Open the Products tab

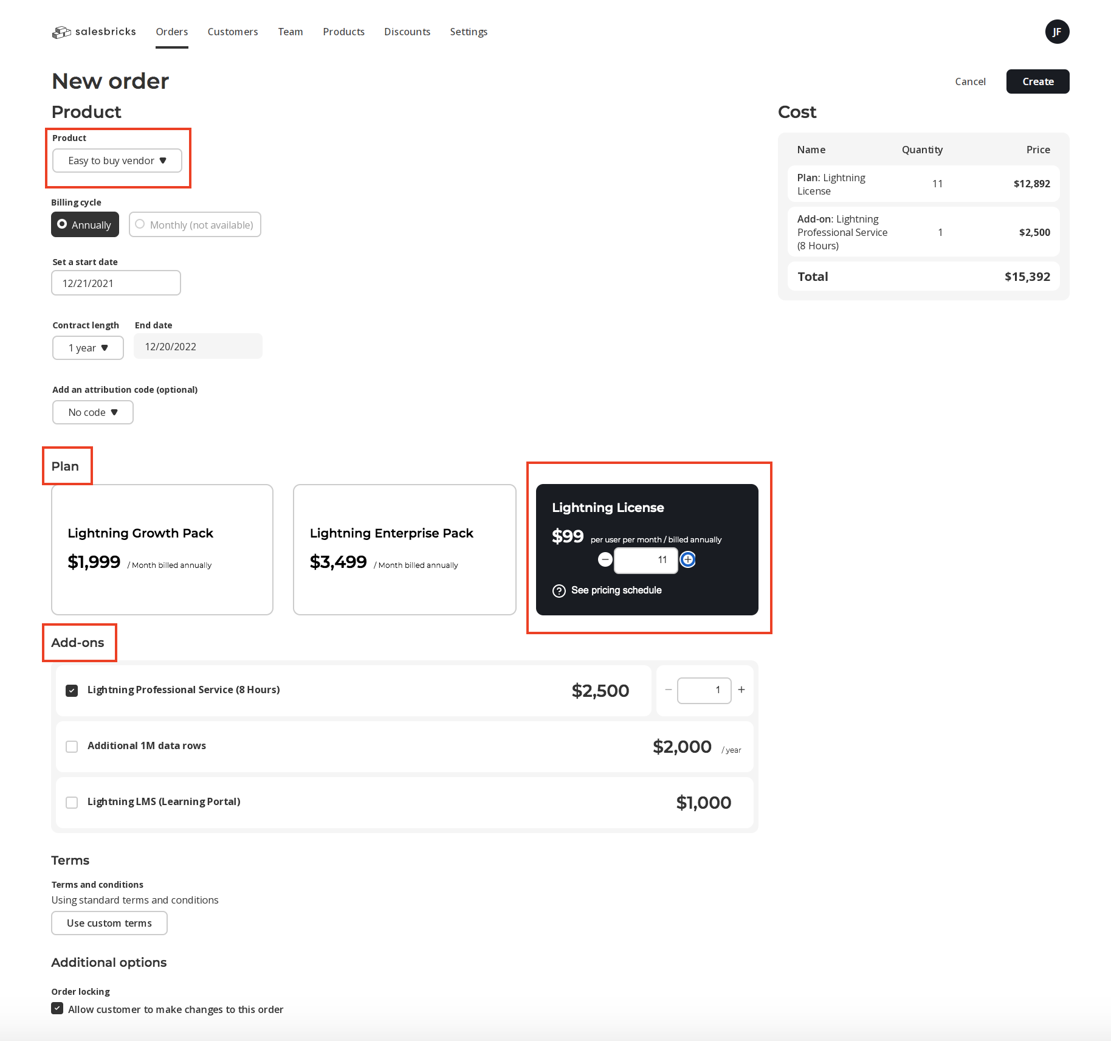coord(343,32)
